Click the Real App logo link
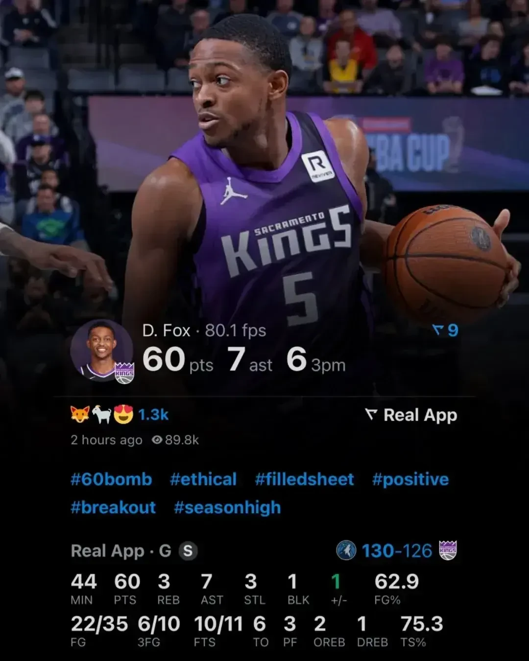 [411, 415]
